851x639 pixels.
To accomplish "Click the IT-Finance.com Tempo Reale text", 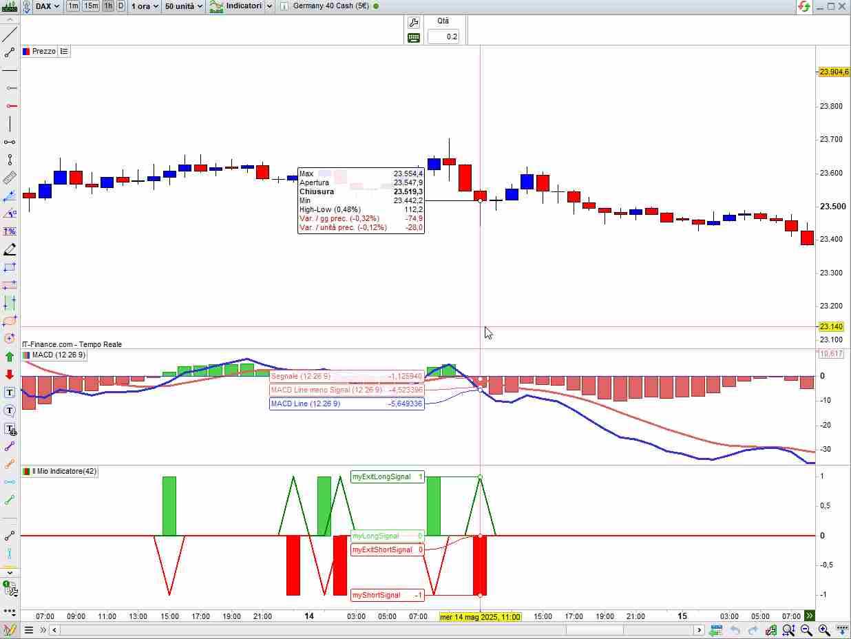I will click(72, 344).
